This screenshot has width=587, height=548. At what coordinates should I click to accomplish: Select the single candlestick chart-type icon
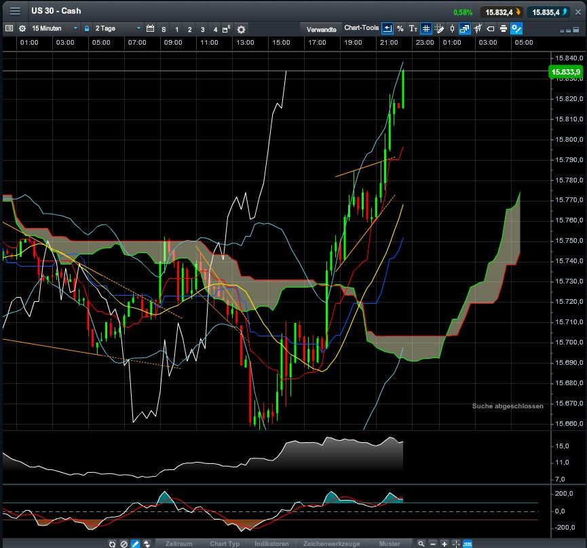point(452,28)
